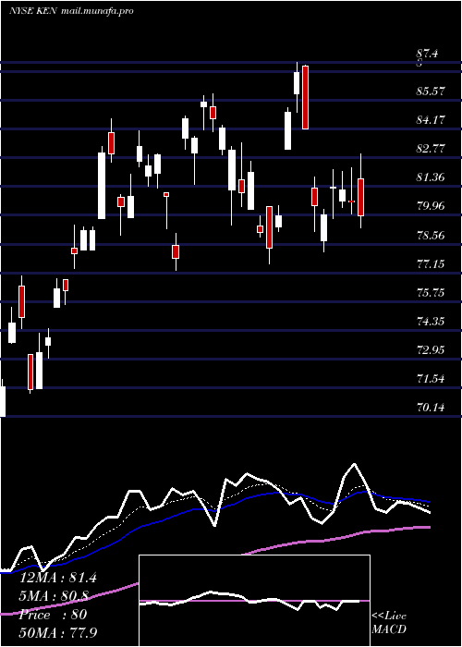Click the MACD inset chart panel
This screenshot has width=462, height=647.
(x=254, y=601)
